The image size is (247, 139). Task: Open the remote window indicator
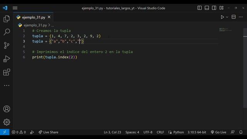pos(5,132)
